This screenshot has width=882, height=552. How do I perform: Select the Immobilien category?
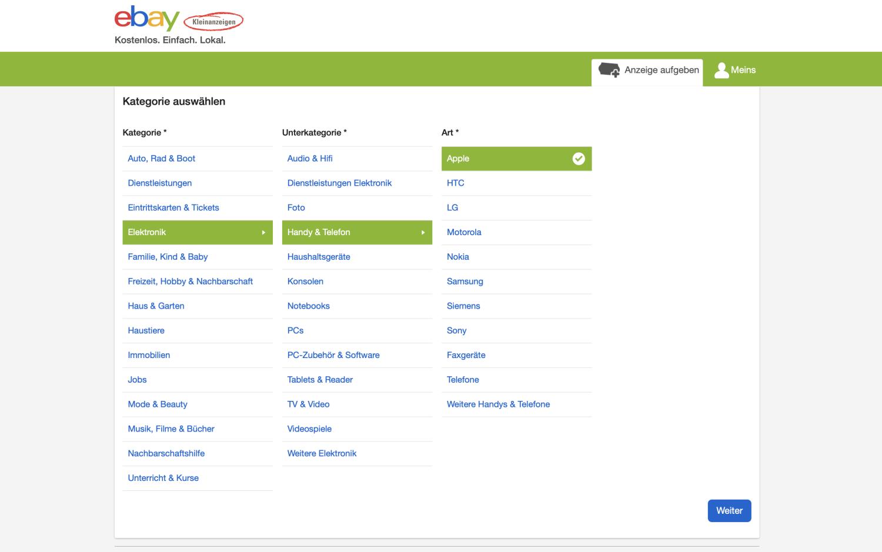(x=198, y=356)
